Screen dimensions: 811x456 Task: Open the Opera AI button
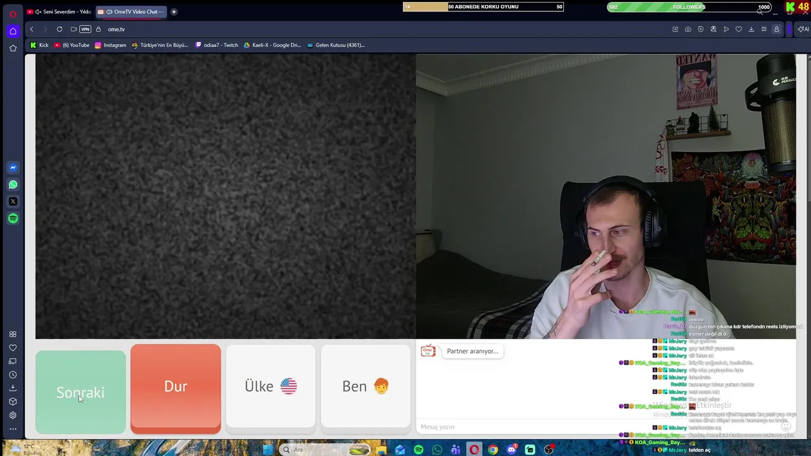click(803, 29)
